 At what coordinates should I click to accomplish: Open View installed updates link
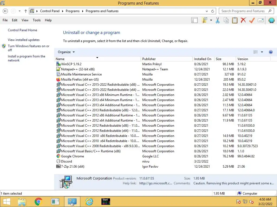24,40
